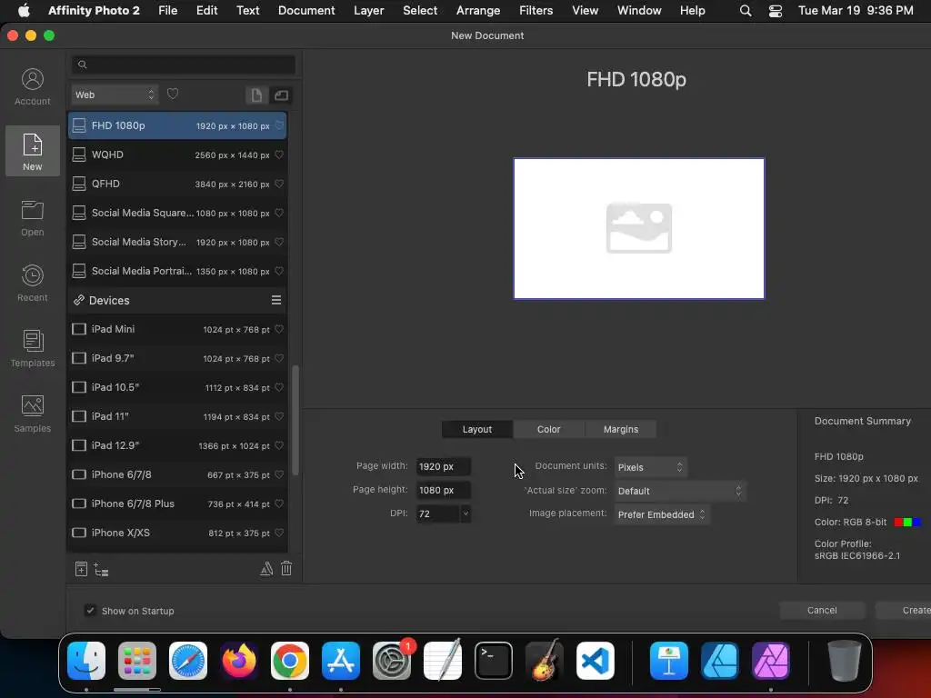The width and height of the screenshot is (931, 698).
Task: Favorite the WQHD preset heart
Action: tap(279, 155)
